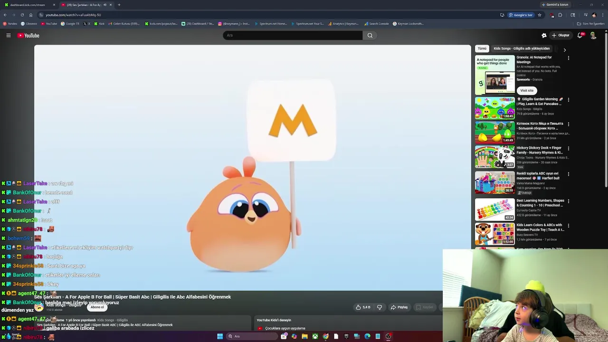
Task: Click the Gemini icon in the YouTube header
Action: pos(544,35)
